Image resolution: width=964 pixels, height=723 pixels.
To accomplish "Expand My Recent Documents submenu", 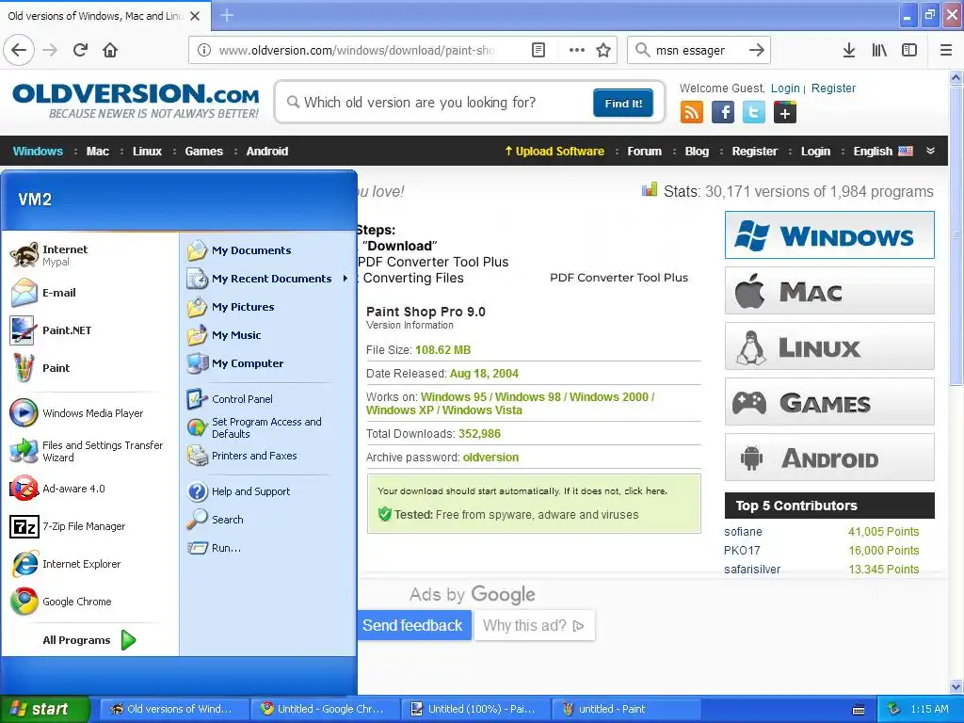I will click(x=267, y=279).
